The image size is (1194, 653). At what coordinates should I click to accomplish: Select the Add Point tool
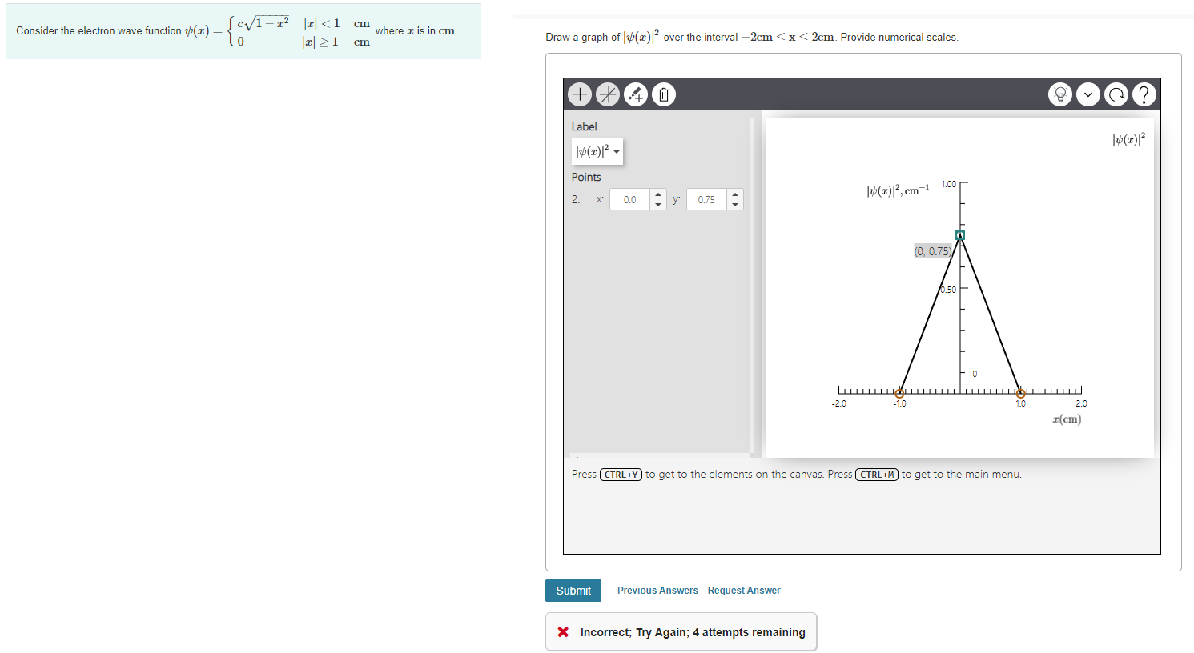579,94
